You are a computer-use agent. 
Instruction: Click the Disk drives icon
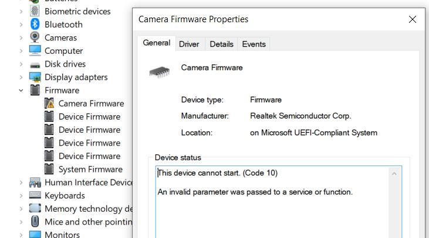coord(35,64)
